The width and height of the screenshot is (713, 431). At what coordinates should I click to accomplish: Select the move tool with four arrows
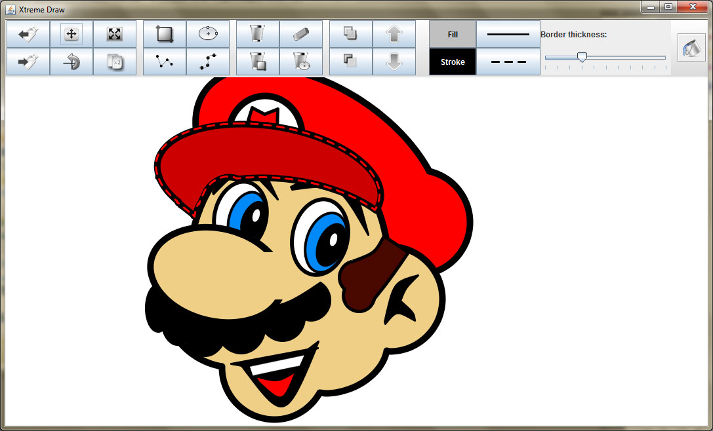click(x=71, y=34)
